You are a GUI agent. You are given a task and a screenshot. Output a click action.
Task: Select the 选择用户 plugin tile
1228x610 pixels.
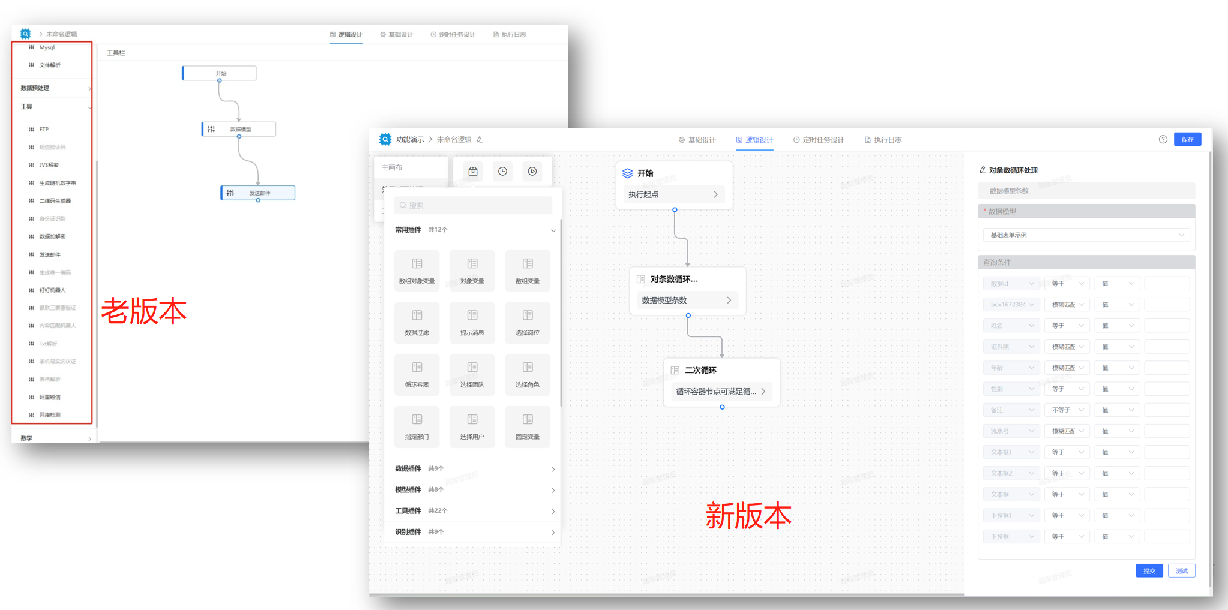(x=472, y=427)
